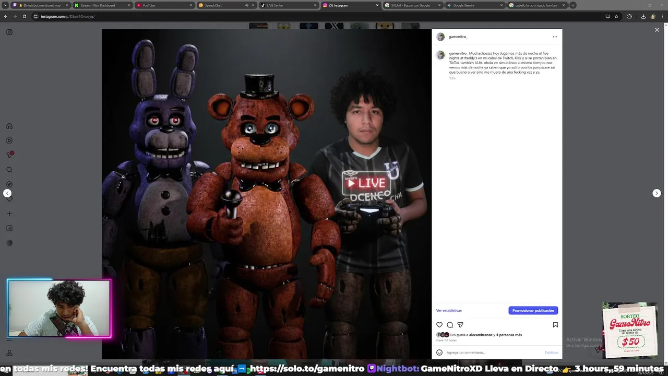Go to previous post arrow
This screenshot has width=668, height=376.
[x=7, y=193]
